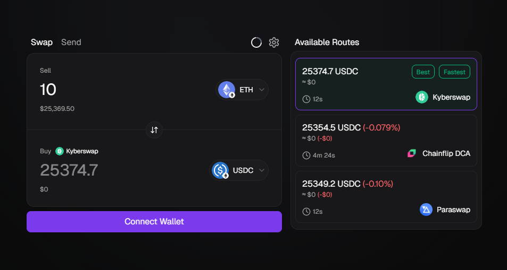Image resolution: width=507 pixels, height=270 pixels.
Task: Open the swap settings gear icon
Action: coord(274,42)
